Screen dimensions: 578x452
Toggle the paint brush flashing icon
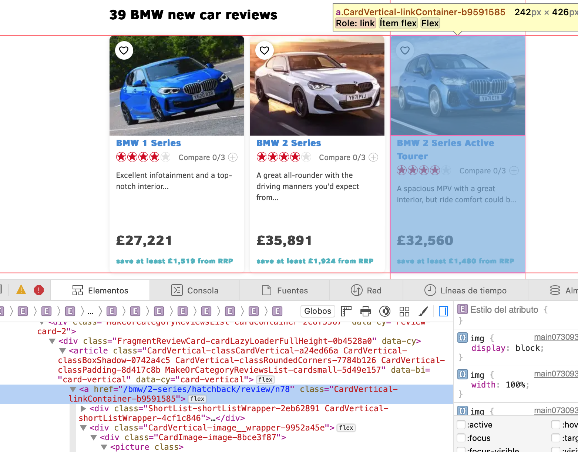coord(423,311)
